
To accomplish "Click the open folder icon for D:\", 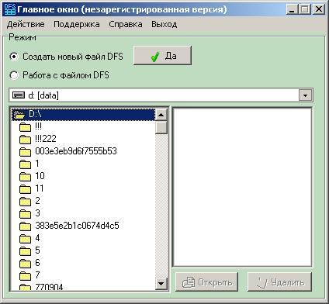I will pos(19,115).
